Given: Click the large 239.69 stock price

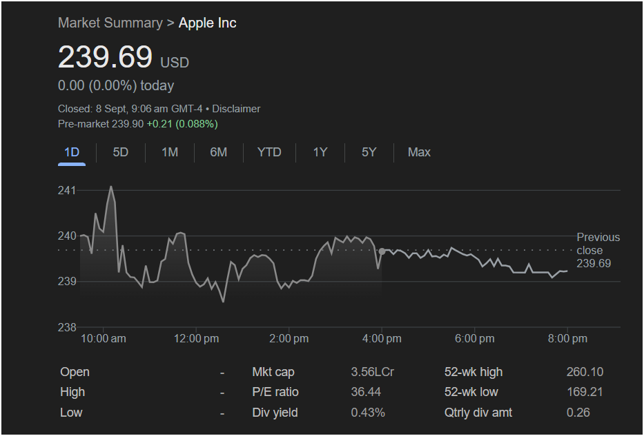Looking at the screenshot, I should click(105, 56).
